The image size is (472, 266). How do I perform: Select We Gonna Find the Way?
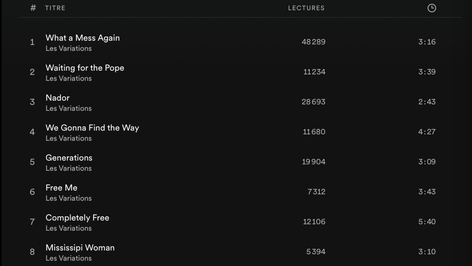[92, 128]
